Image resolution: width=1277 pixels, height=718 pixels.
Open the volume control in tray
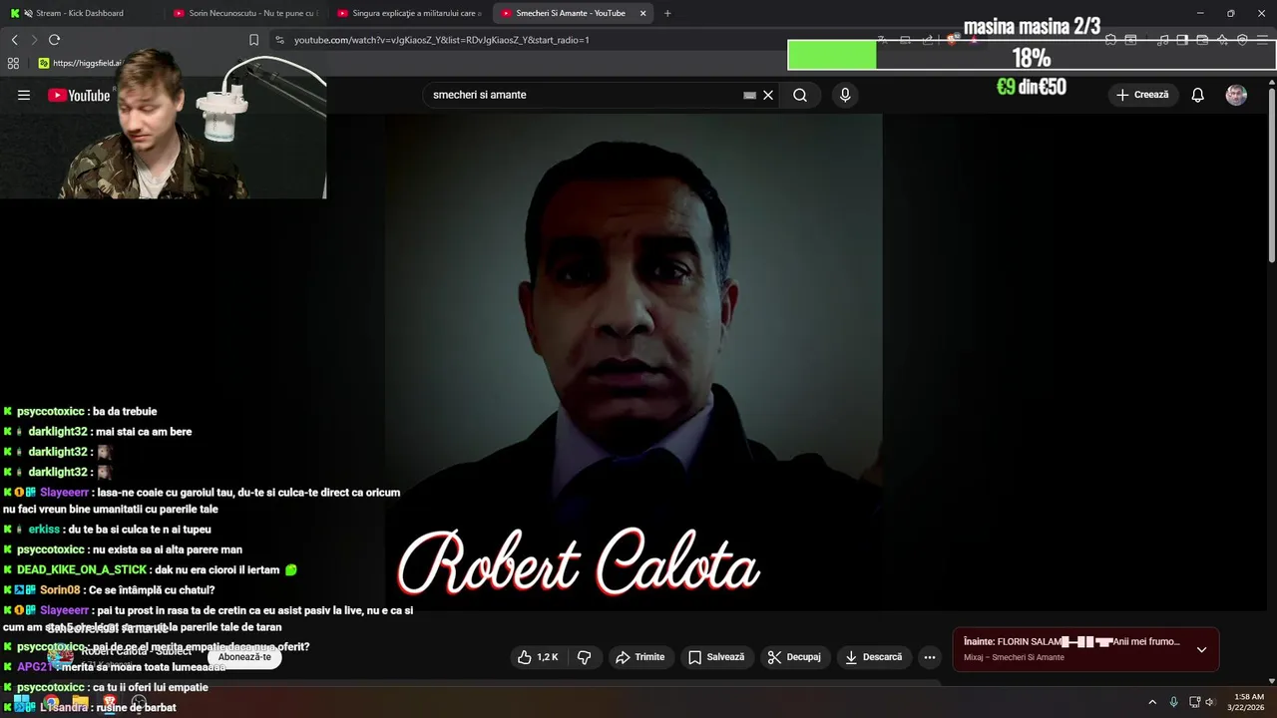[1209, 702]
